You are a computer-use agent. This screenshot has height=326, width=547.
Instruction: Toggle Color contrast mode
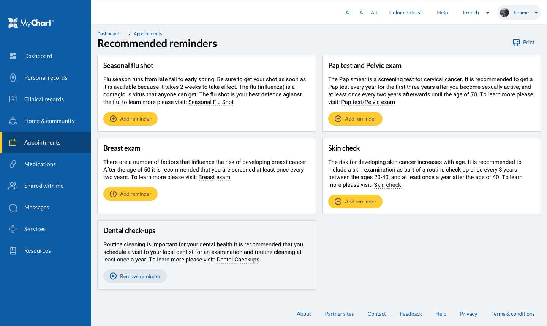405,13
